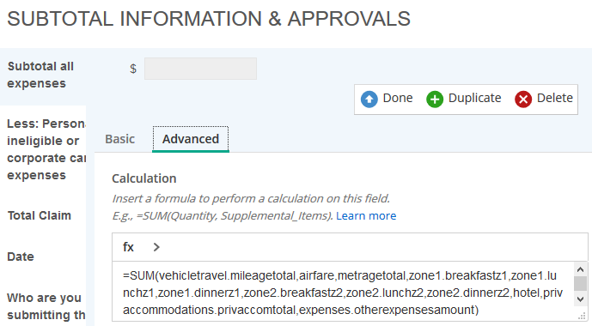Click the Done button label

tap(398, 98)
